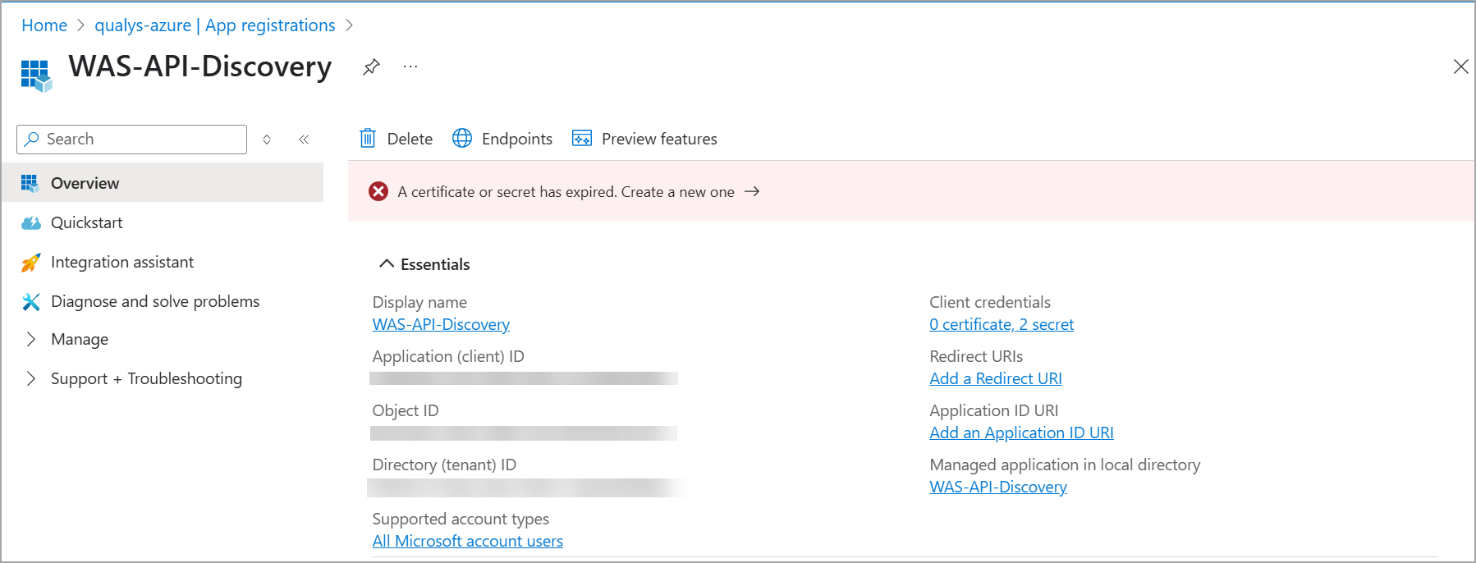Click the Preview features icon
1476x563 pixels.
point(582,139)
